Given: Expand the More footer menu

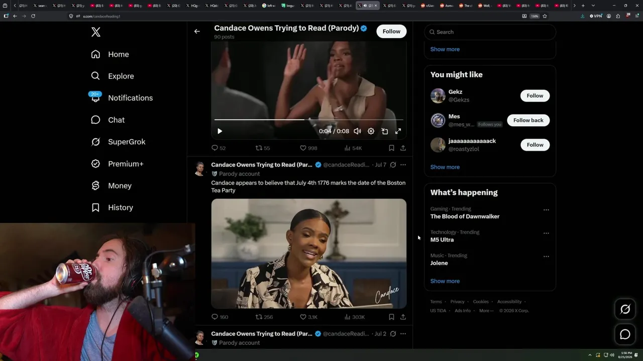Looking at the screenshot, I should pos(486,311).
